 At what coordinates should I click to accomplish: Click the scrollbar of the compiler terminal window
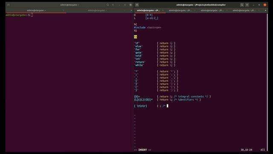tap(267, 82)
